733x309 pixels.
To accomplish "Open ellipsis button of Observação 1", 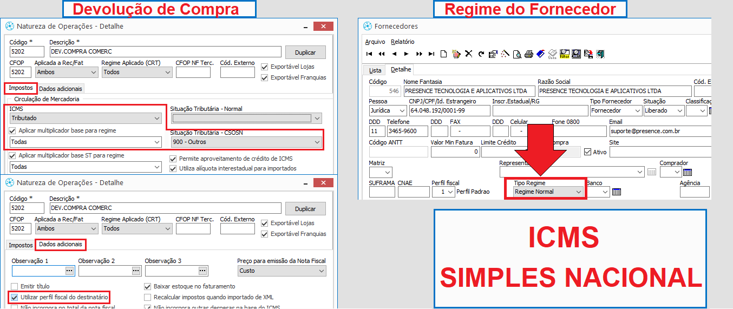I will (x=69, y=270).
